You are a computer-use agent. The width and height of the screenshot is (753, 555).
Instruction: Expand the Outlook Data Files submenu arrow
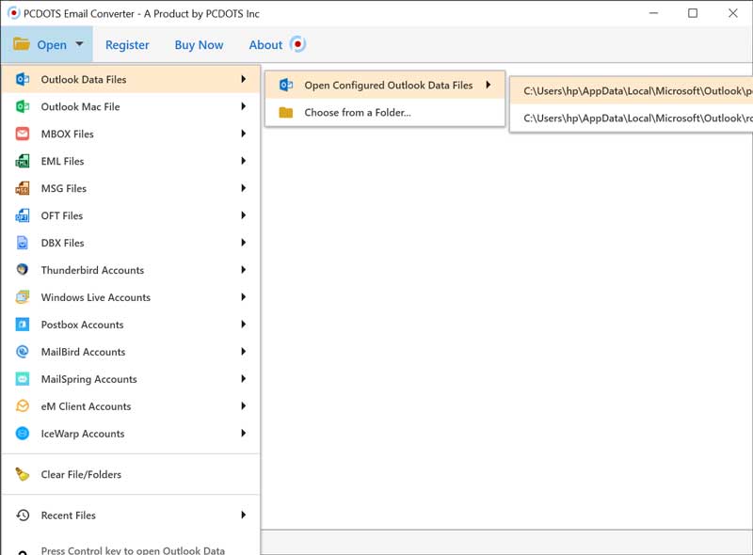244,79
